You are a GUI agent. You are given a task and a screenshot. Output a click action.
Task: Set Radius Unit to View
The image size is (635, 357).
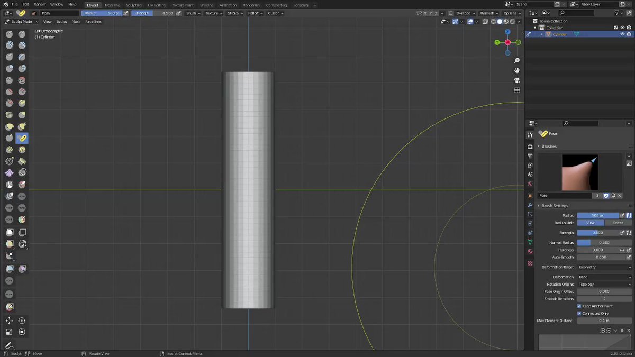pos(591,223)
